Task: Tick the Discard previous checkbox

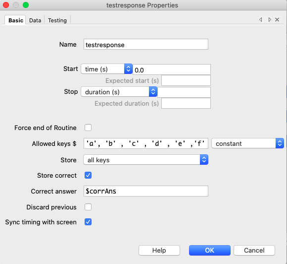Action: pos(88,207)
